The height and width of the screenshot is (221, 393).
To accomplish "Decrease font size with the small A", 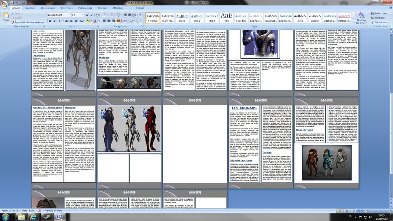I will click(91, 15).
